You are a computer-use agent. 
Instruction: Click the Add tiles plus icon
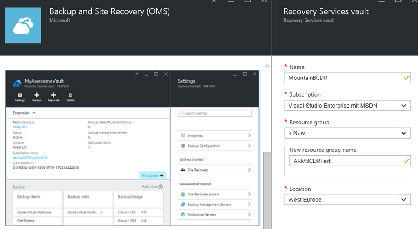(x=161, y=186)
